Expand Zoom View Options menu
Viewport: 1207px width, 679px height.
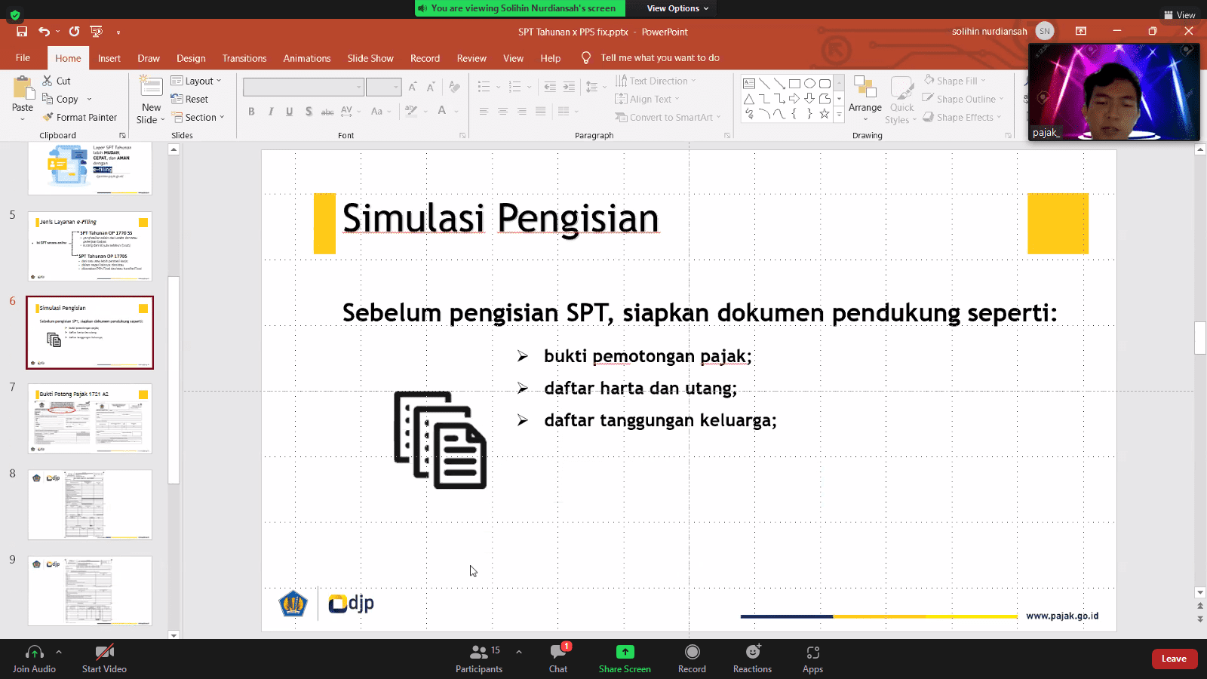(677, 8)
